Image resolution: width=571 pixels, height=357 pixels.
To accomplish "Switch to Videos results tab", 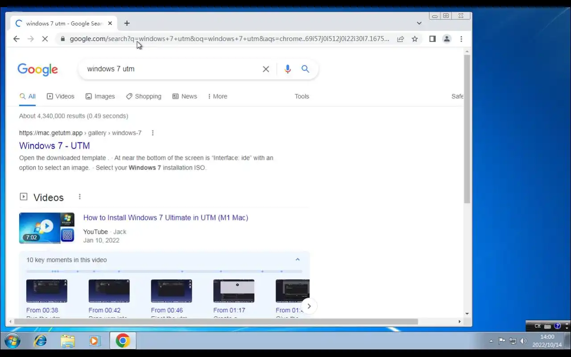I will (61, 96).
